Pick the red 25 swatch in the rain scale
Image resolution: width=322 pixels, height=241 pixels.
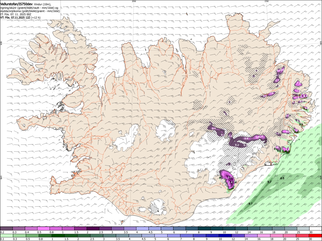(x=303, y=235)
